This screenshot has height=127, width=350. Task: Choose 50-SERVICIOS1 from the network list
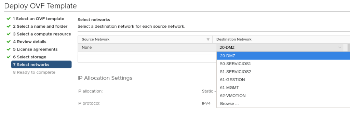click(283, 64)
